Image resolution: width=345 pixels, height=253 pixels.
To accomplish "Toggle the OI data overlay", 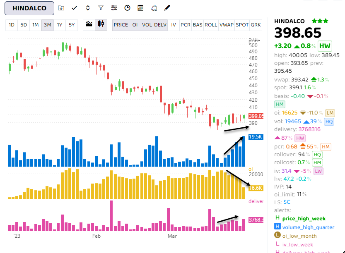I will coord(135,25).
